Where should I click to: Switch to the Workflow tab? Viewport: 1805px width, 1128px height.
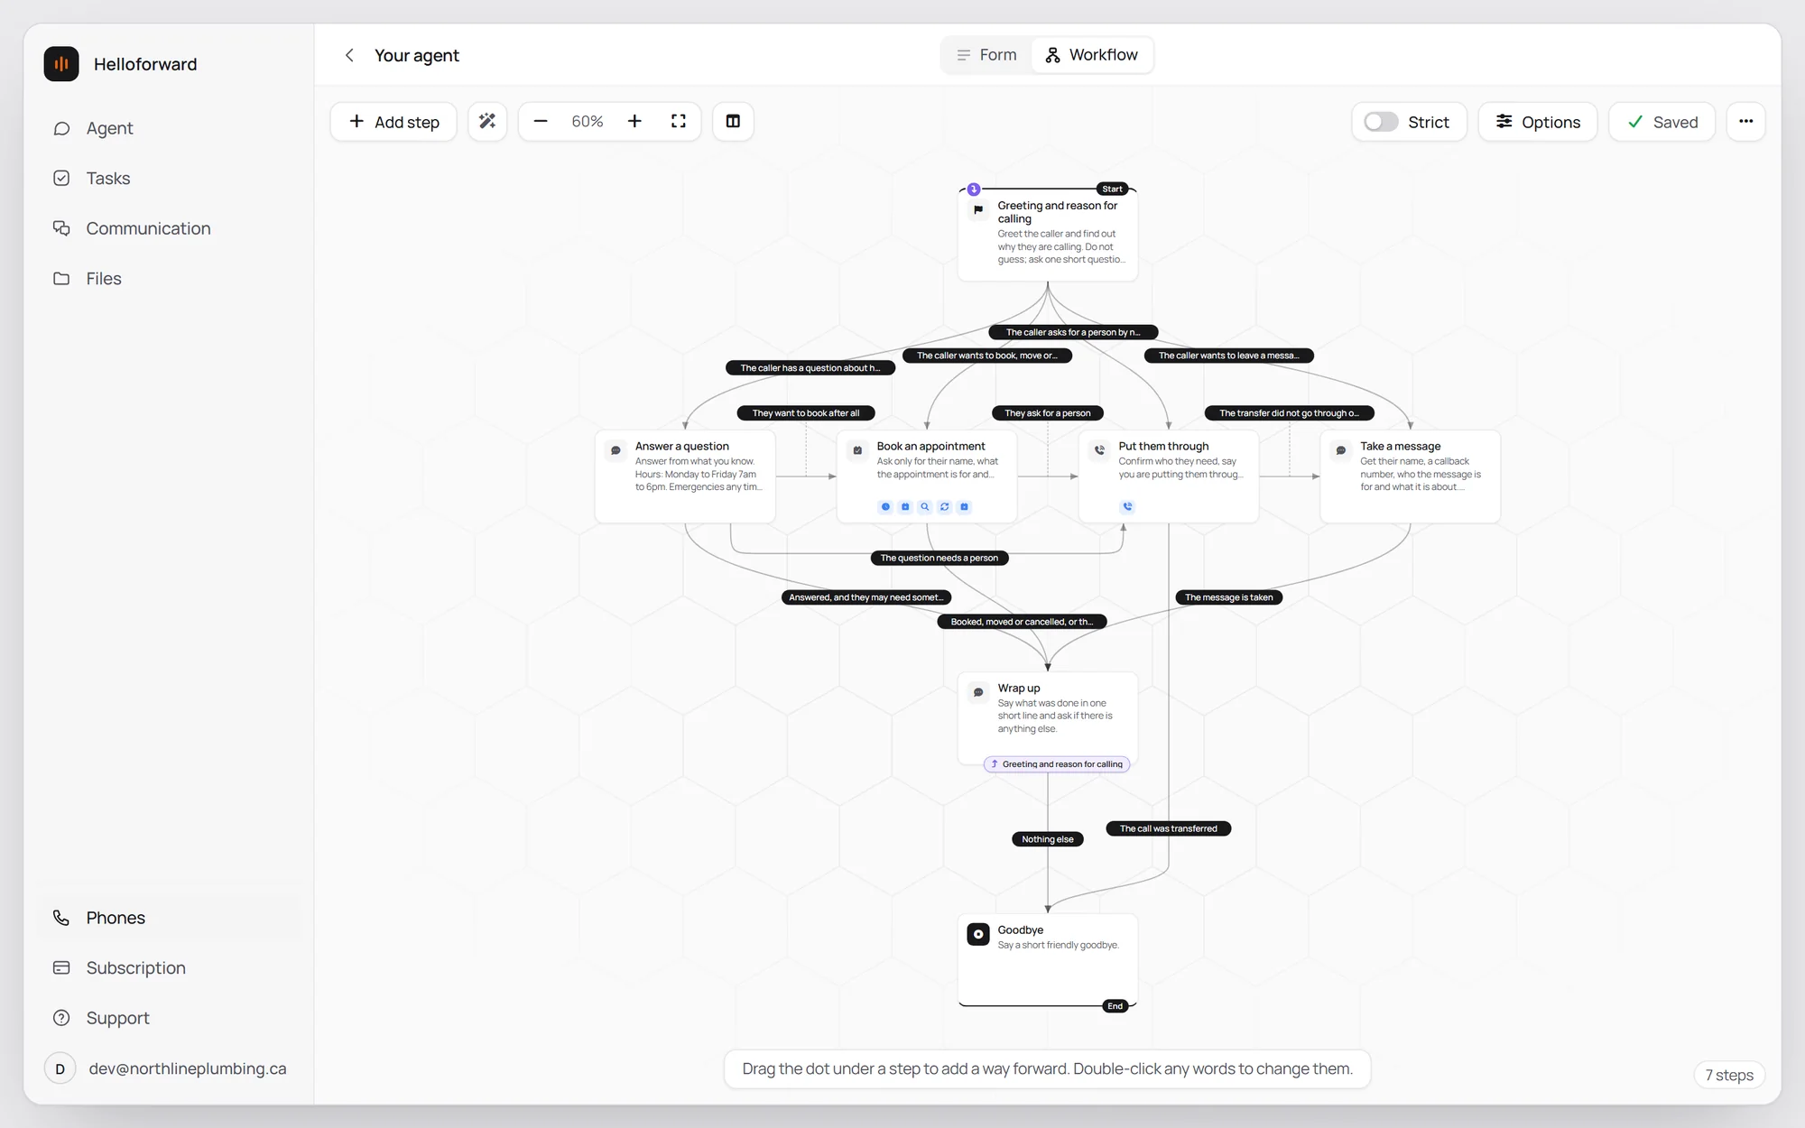(x=1091, y=55)
